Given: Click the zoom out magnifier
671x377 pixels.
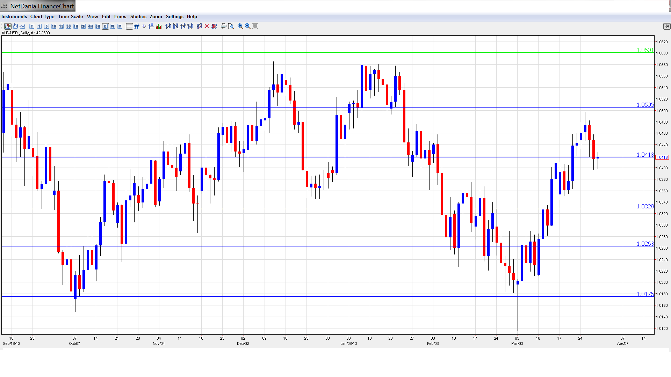Looking at the screenshot, I should 248,26.
